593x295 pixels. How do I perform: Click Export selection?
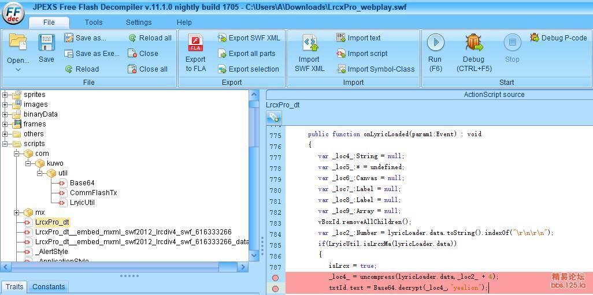point(248,69)
